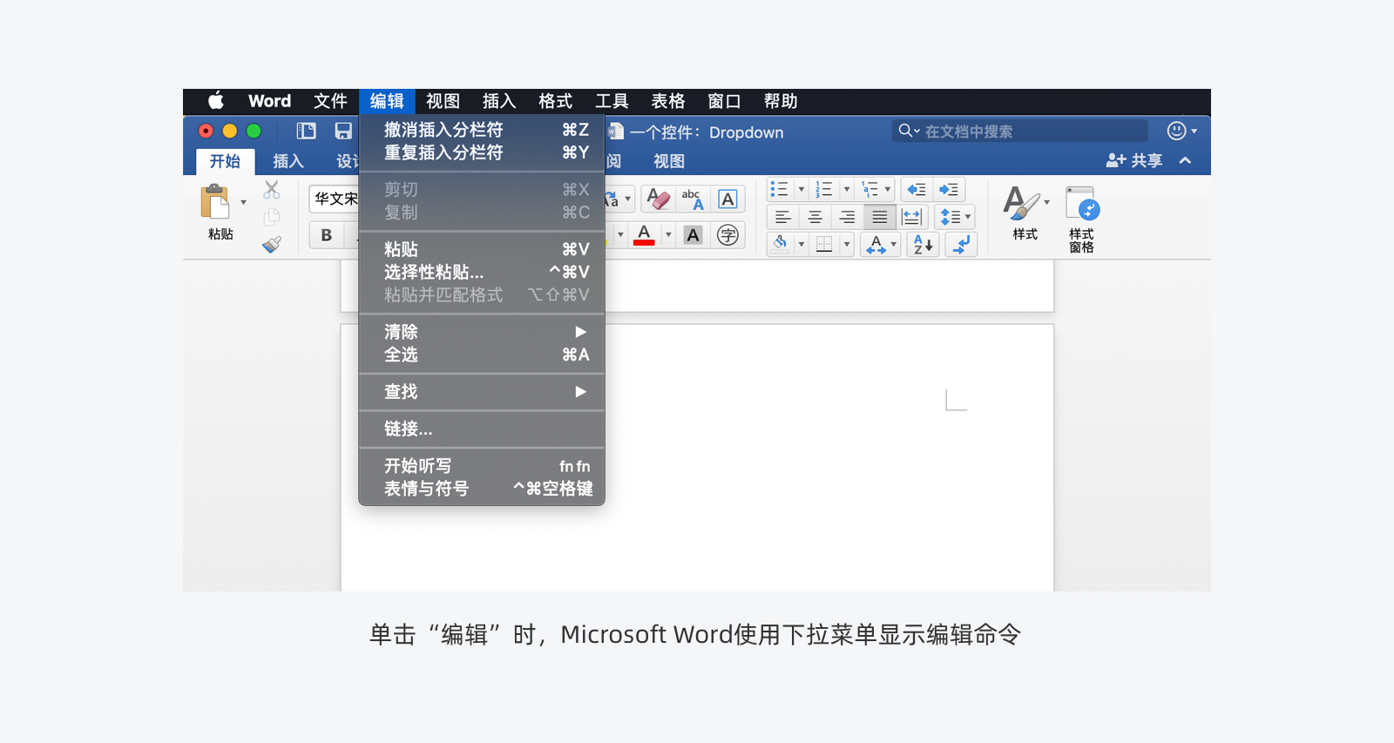Viewport: 1394px width, 743px height.
Task: Toggle Bold formatting button
Action: coord(327,235)
